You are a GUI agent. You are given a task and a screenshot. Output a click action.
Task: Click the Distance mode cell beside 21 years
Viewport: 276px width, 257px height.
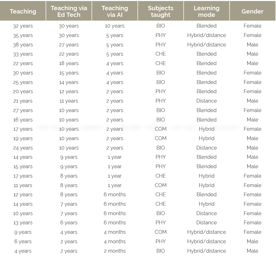point(206,101)
